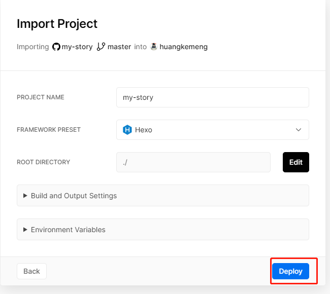Expand the Environment Variables disclosure triangle
This screenshot has width=330, height=294.
point(25,230)
